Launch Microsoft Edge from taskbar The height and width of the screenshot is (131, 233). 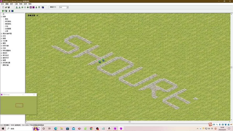pos(56,129)
